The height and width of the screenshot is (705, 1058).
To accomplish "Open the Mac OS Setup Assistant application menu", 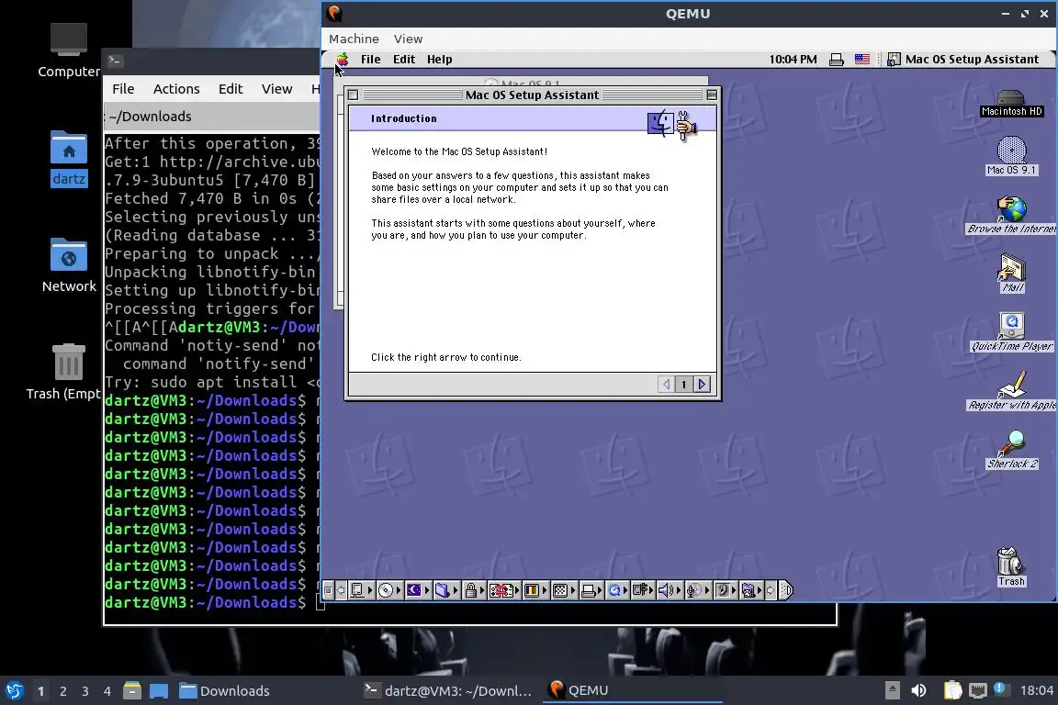I will [x=963, y=60].
